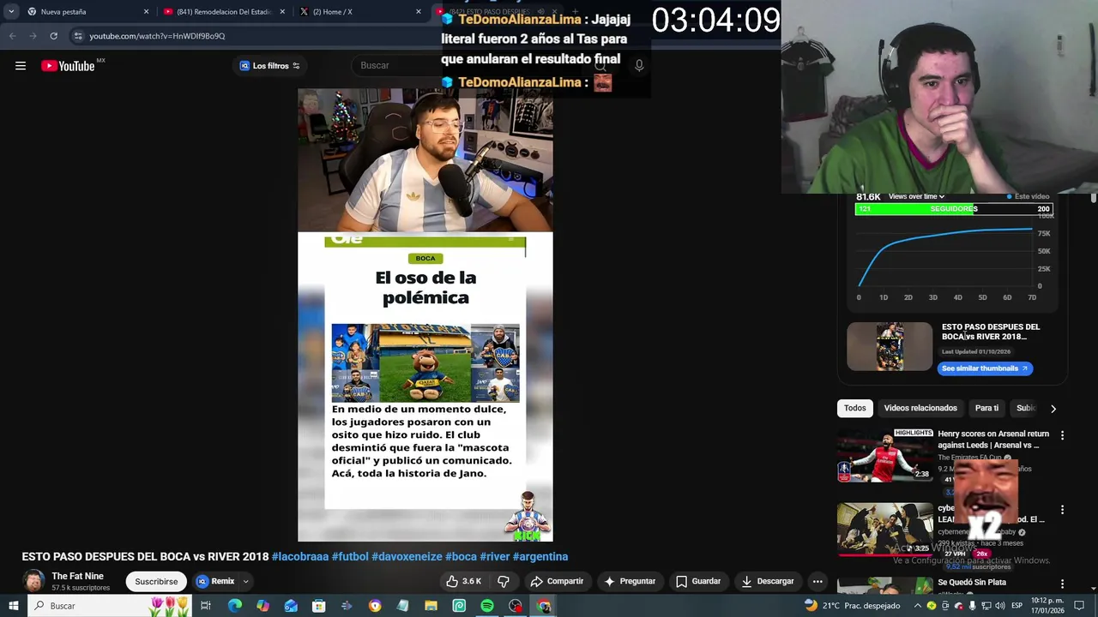Open the #lacobraaa hashtag link
The image size is (1098, 617).
pos(300,557)
